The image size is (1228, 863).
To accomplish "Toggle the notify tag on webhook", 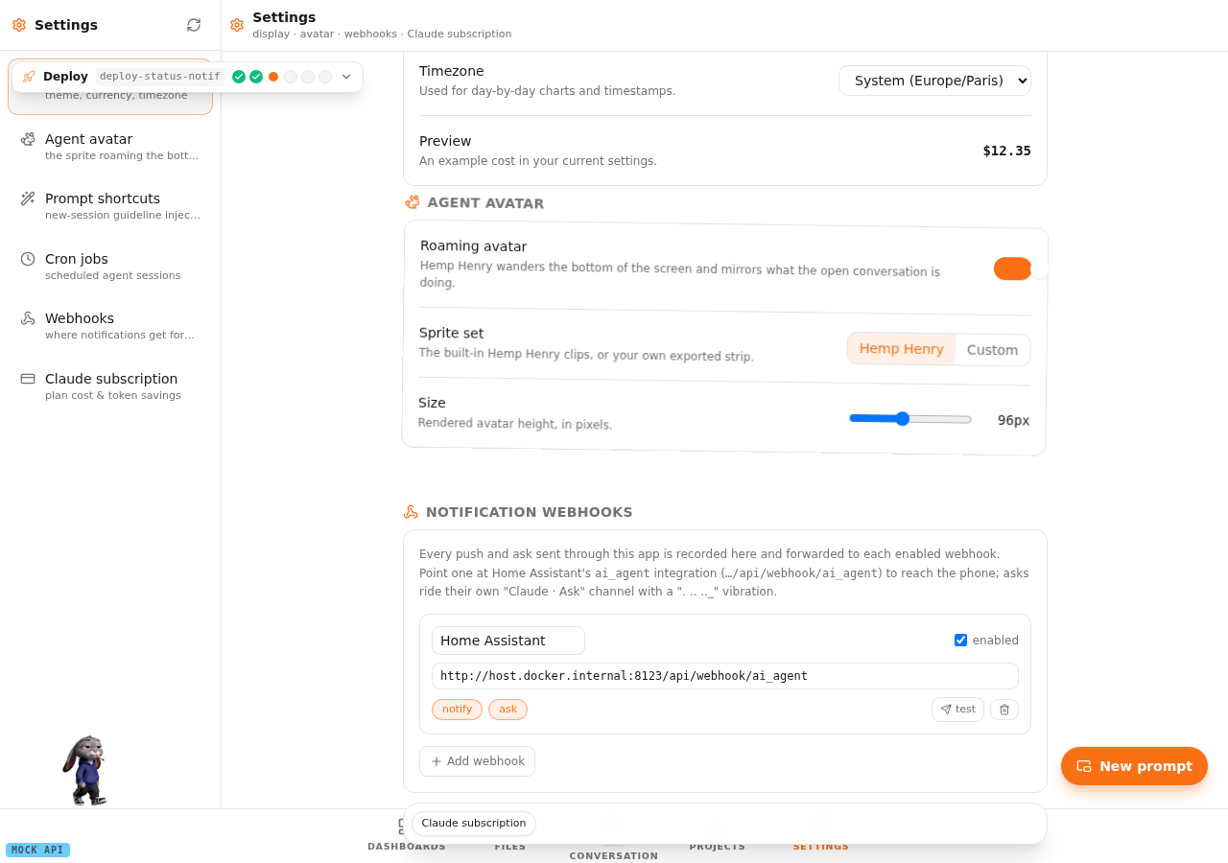I will 457,710.
